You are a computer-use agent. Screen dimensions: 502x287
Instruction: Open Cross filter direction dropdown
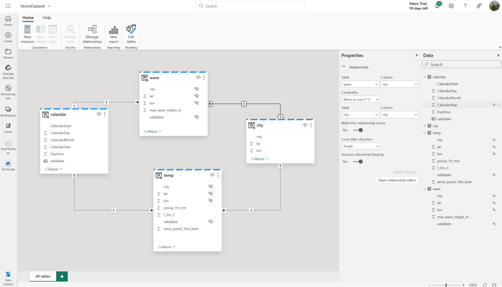[360, 146]
